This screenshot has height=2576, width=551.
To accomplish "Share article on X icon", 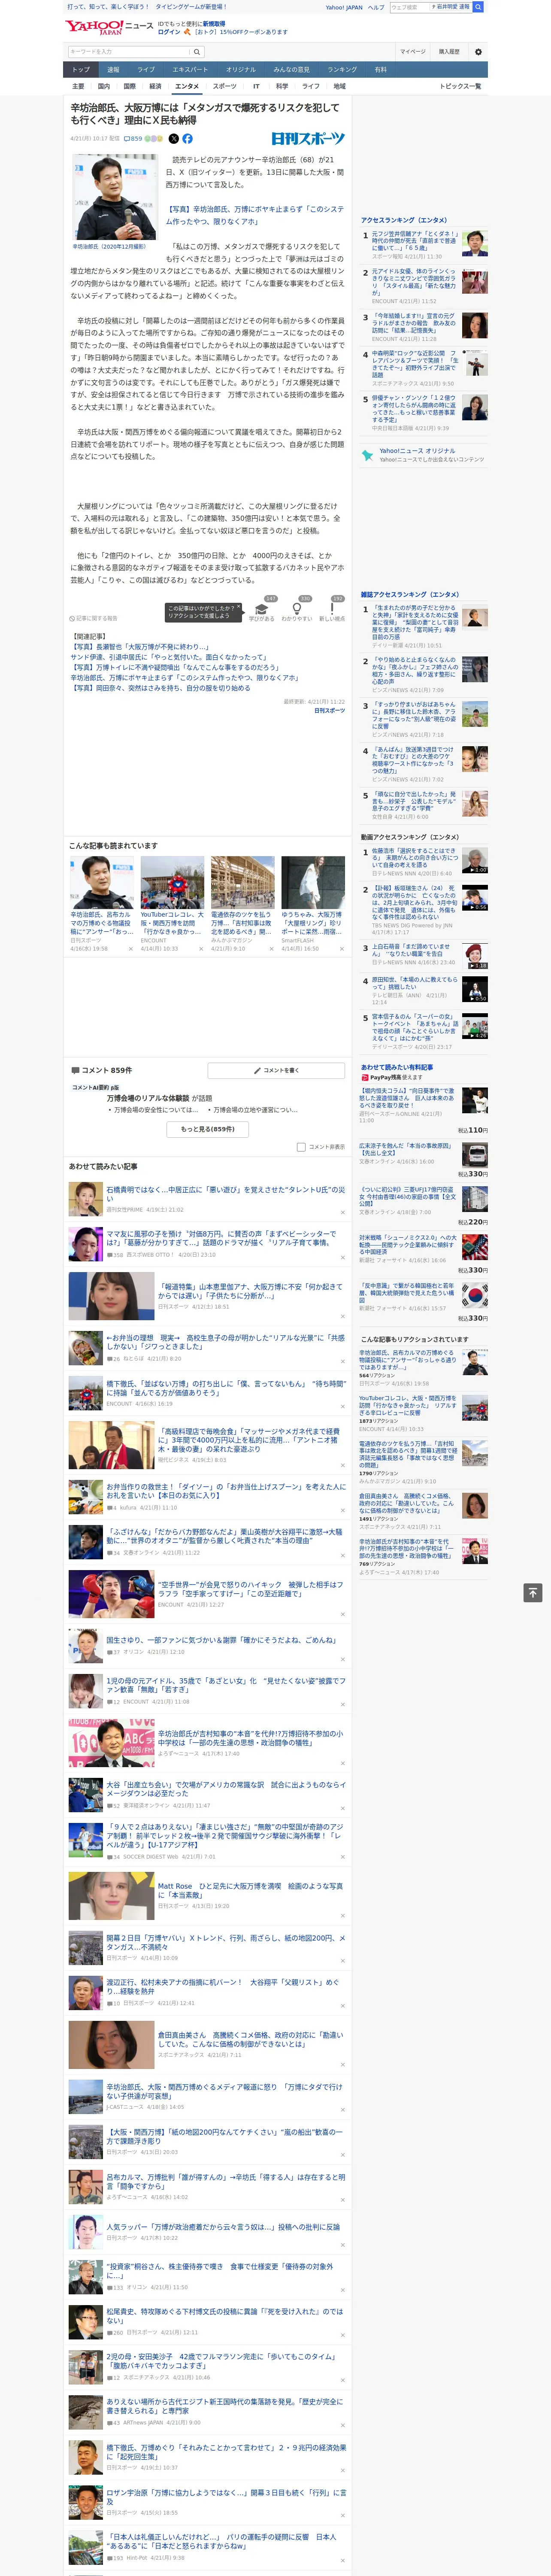I will [x=174, y=139].
